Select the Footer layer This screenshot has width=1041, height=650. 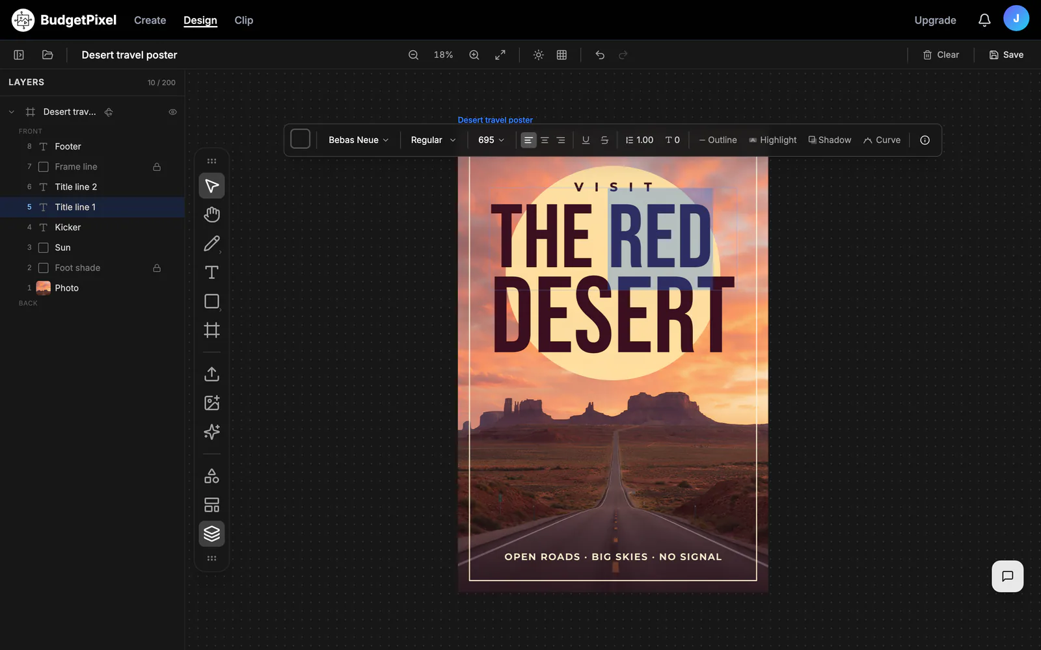pyautogui.click(x=92, y=147)
